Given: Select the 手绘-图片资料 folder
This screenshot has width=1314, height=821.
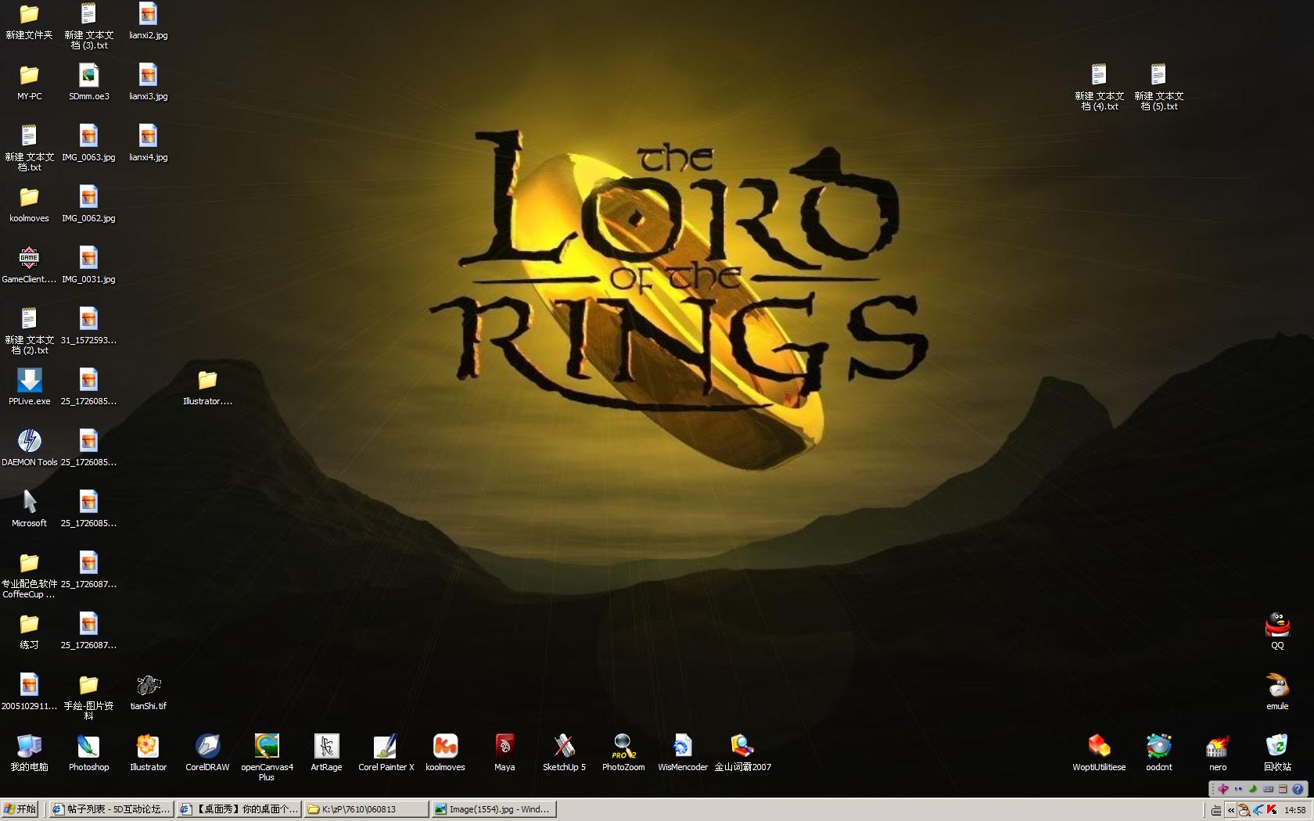Looking at the screenshot, I should pos(88,696).
